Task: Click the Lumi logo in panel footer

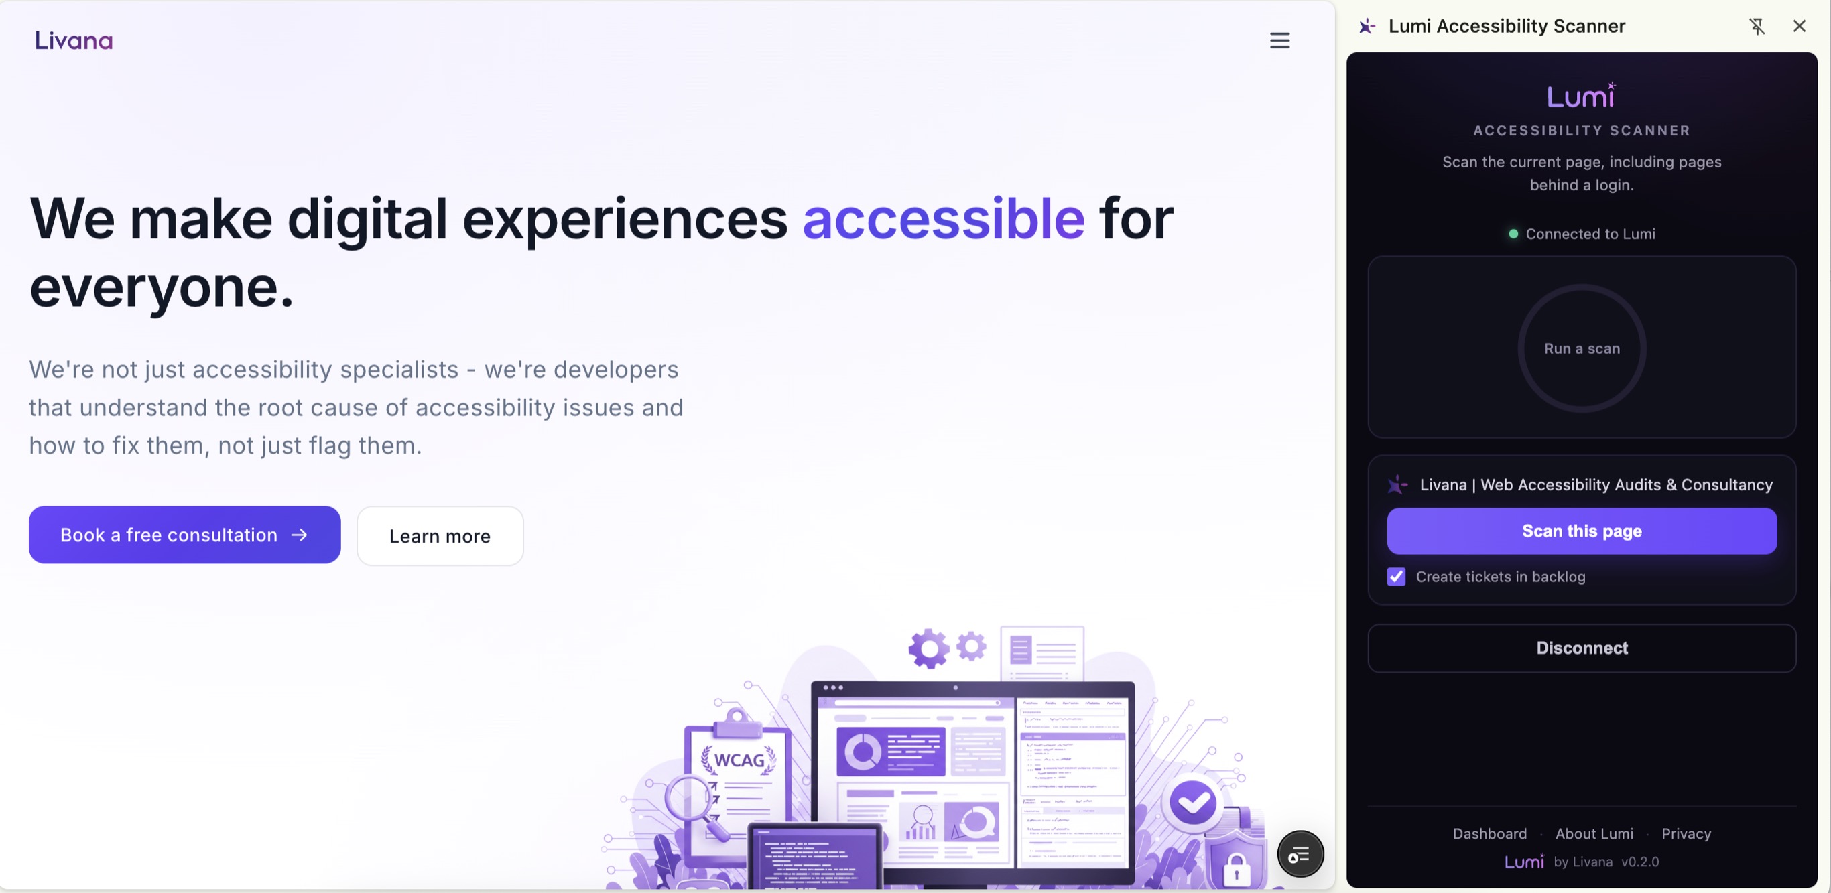Action: (x=1524, y=862)
